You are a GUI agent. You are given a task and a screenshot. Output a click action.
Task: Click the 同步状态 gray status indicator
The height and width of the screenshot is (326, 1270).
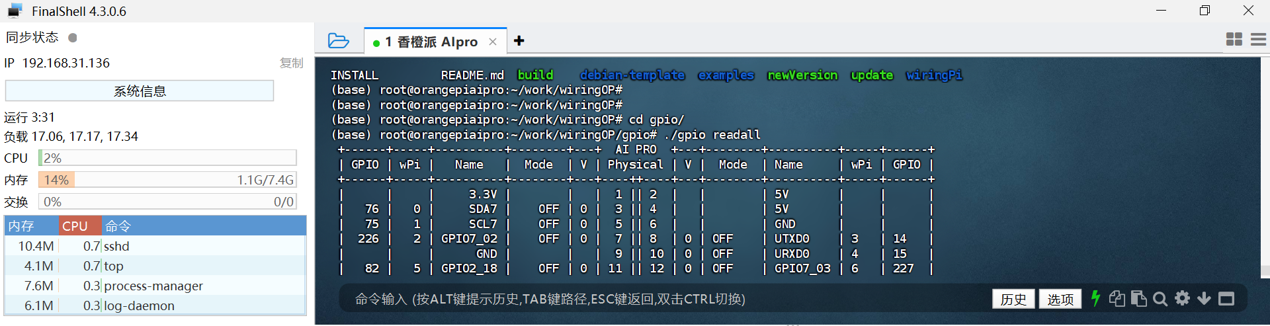(73, 38)
